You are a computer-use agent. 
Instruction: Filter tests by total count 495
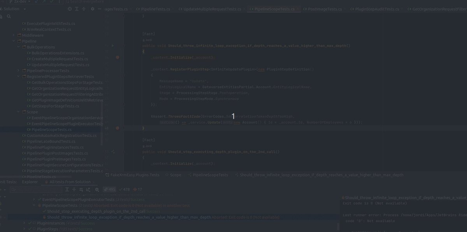(110, 190)
